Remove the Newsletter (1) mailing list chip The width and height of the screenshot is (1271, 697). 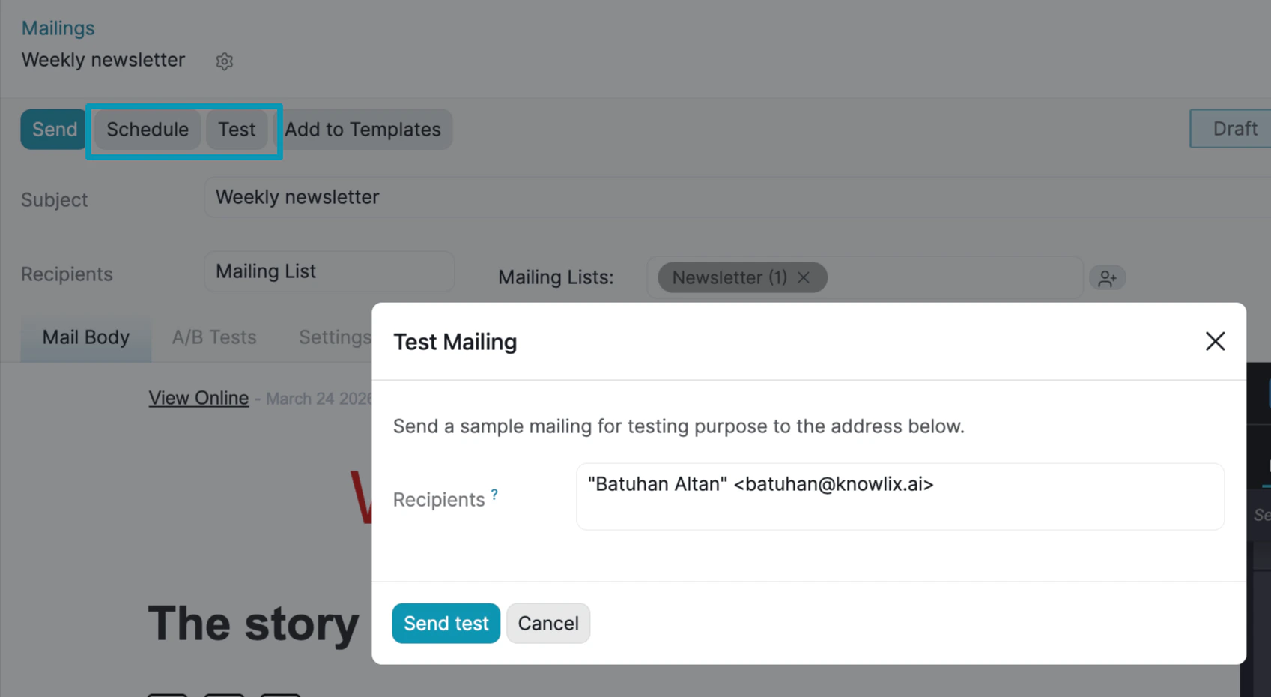click(x=803, y=277)
